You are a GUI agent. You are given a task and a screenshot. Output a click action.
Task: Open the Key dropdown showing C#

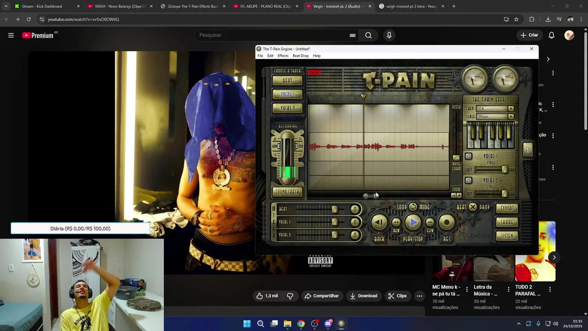coord(495,108)
